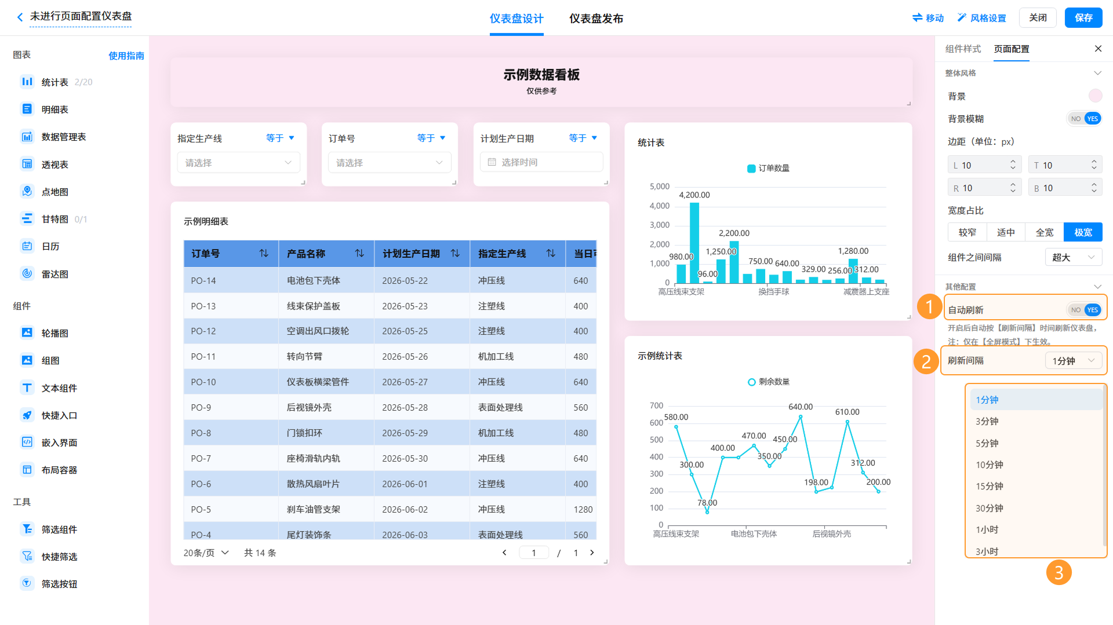The width and height of the screenshot is (1113, 625).
Task: Change 订单号 operator 等于 dropdown
Action: (x=432, y=138)
